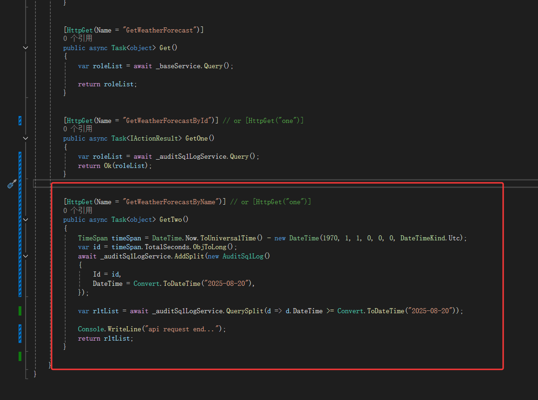Viewport: 538px width, 400px height.
Task: Collapse the Get() method region
Action: tap(26, 48)
